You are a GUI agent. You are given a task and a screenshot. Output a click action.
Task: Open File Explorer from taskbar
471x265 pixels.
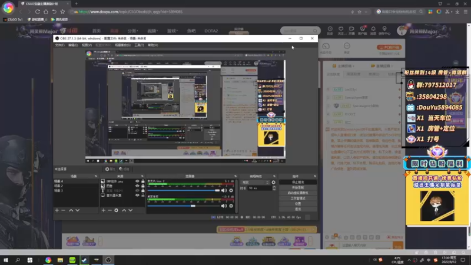coord(60,260)
